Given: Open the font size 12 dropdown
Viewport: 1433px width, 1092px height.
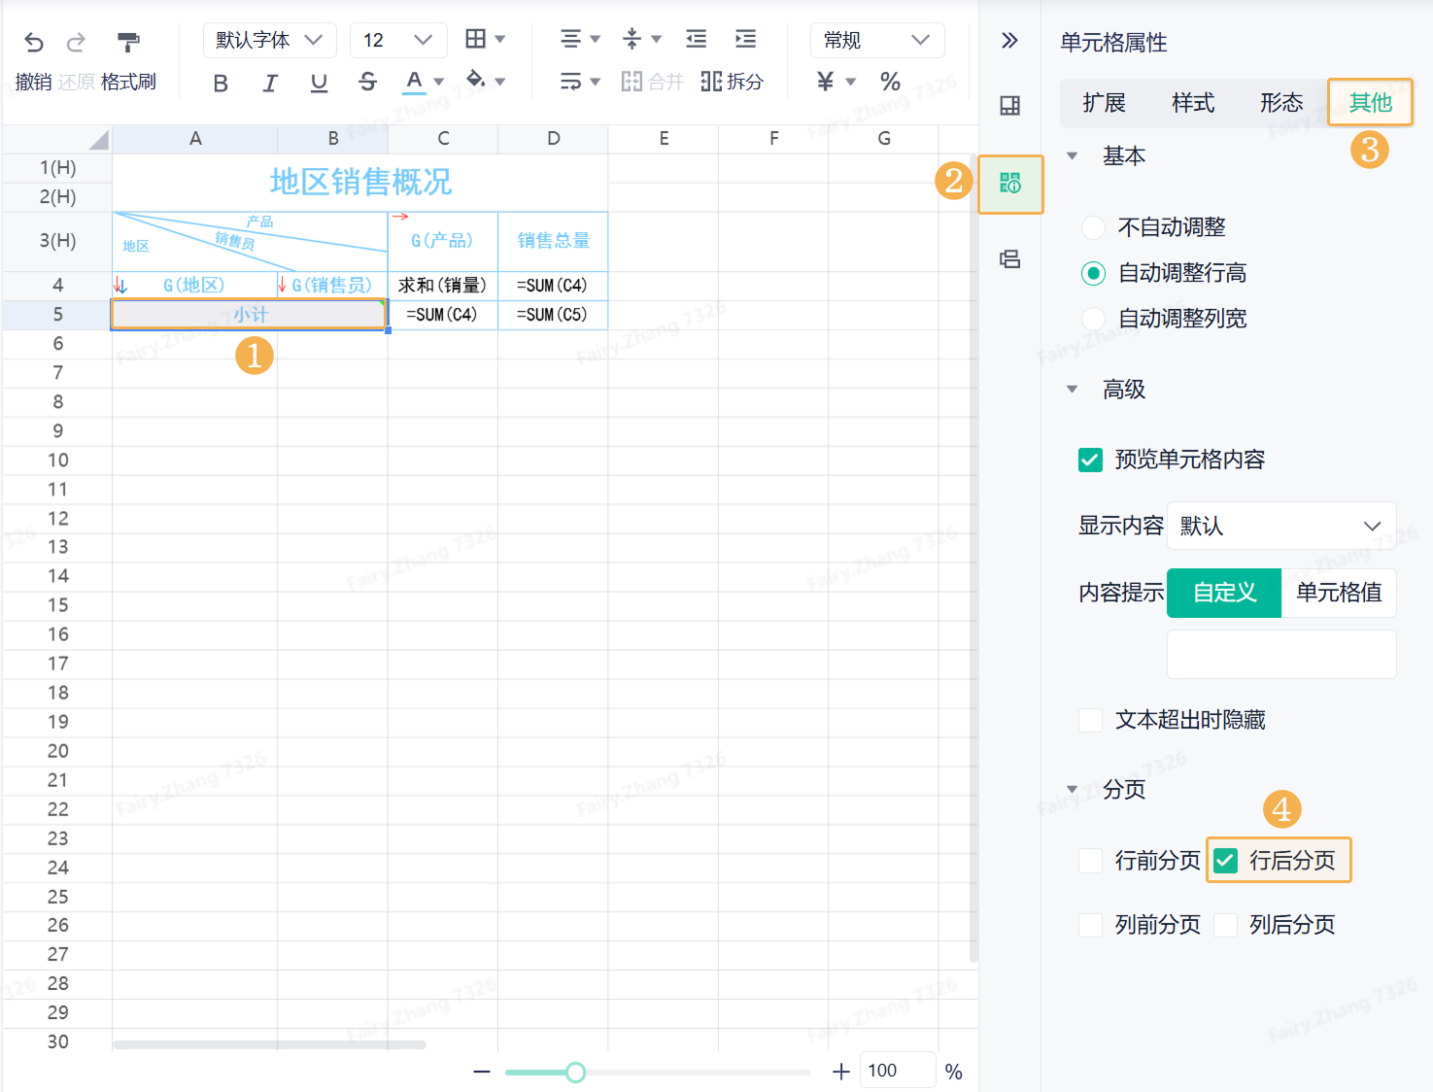Looking at the screenshot, I should coord(398,40).
